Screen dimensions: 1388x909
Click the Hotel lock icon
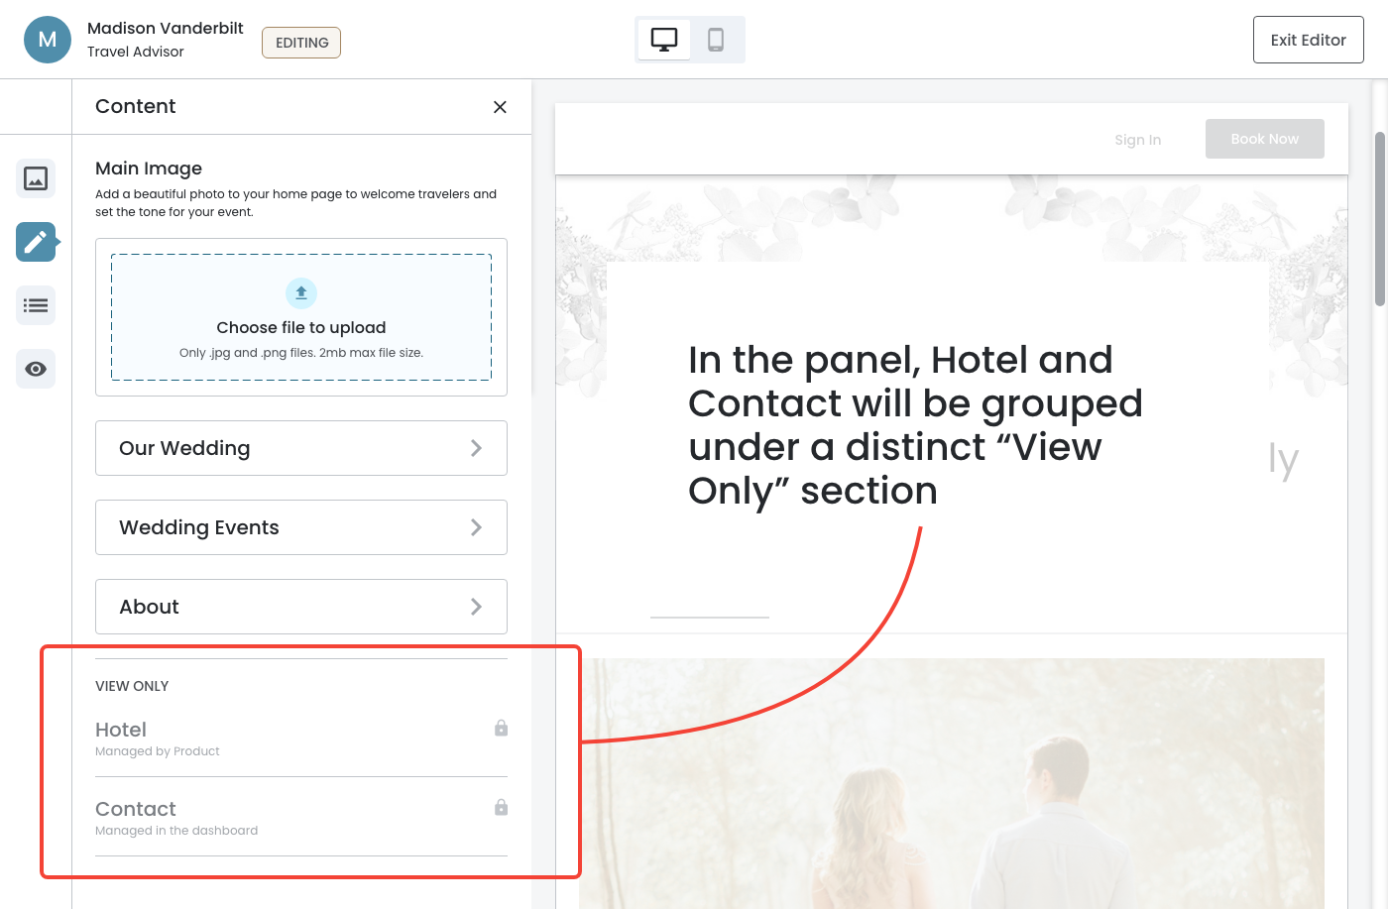501,729
